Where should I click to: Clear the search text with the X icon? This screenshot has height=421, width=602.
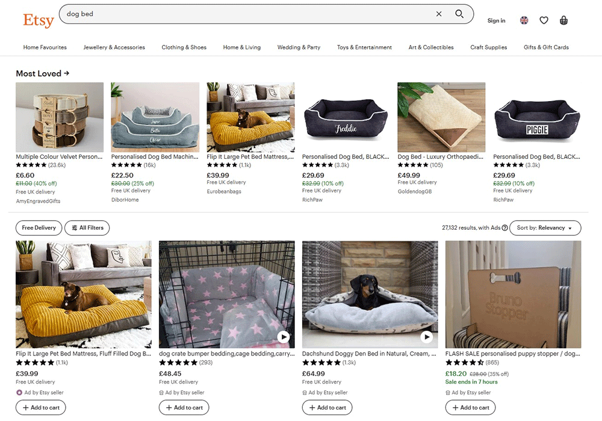click(439, 14)
